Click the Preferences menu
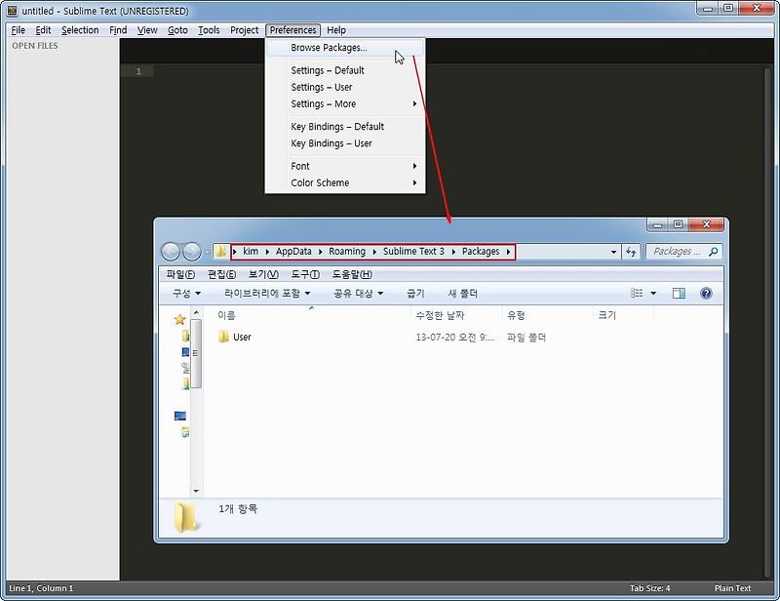The height and width of the screenshot is (601, 780). 293,30
